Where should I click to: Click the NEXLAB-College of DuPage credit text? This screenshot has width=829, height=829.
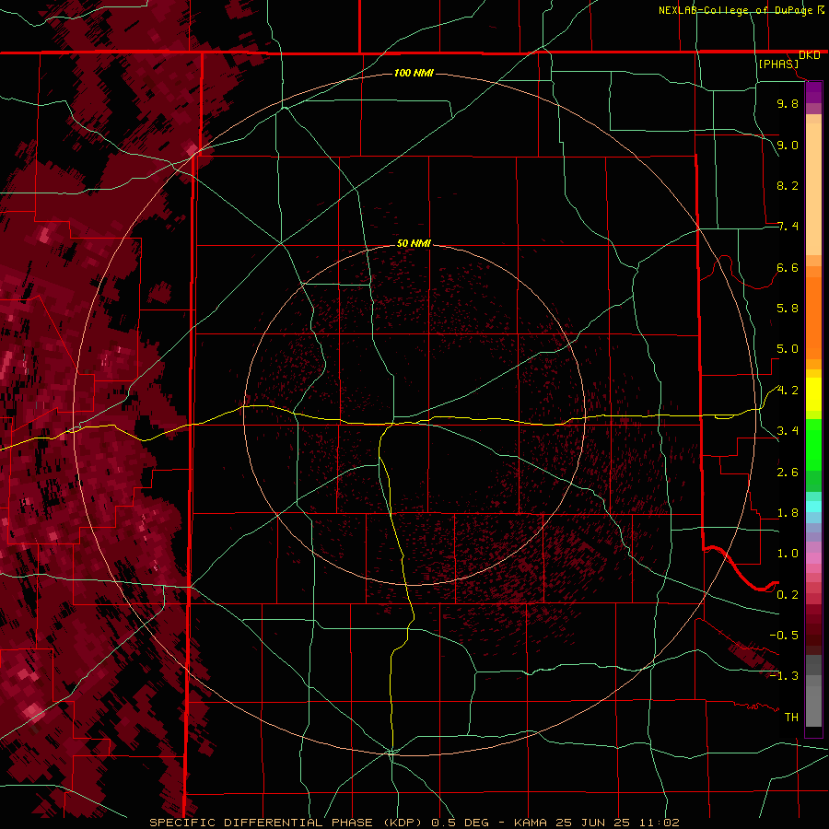click(x=735, y=10)
